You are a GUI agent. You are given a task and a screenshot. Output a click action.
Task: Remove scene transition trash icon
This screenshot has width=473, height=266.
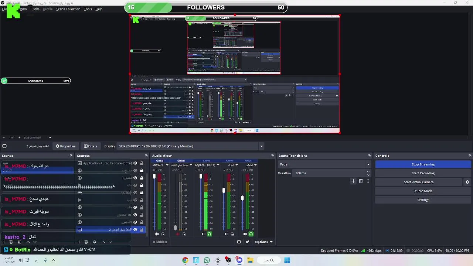tap(361, 181)
